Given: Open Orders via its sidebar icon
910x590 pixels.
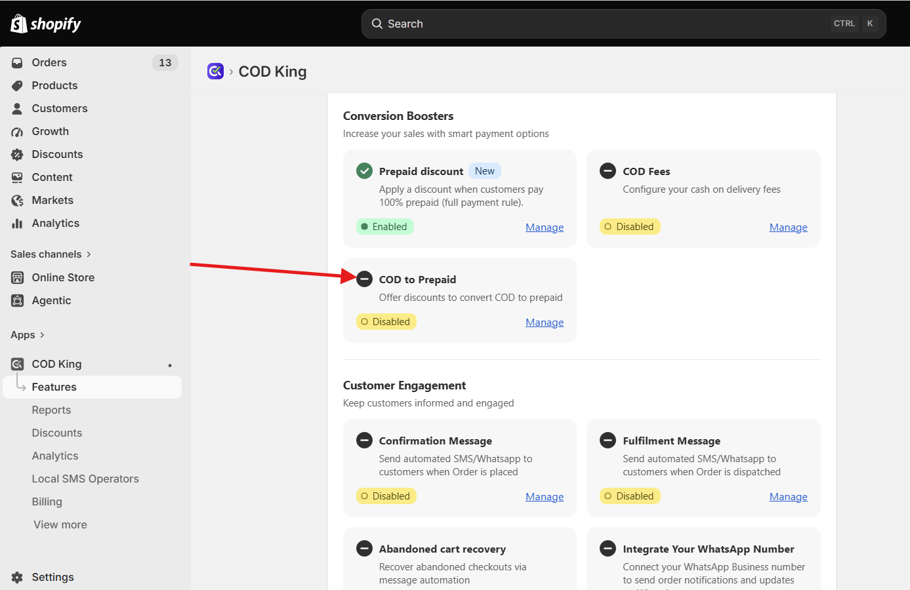Looking at the screenshot, I should click(17, 62).
